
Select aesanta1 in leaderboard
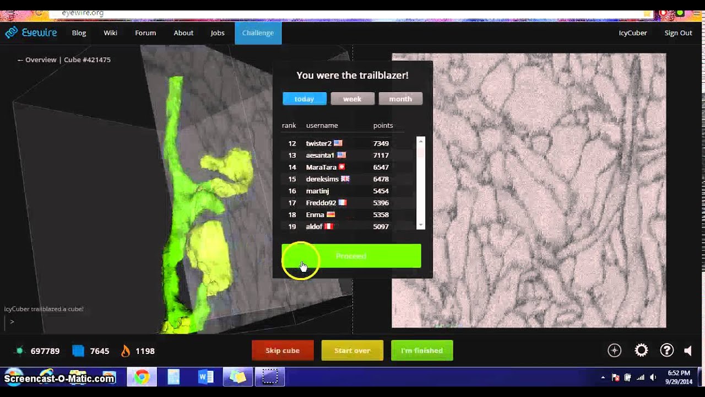coord(320,155)
